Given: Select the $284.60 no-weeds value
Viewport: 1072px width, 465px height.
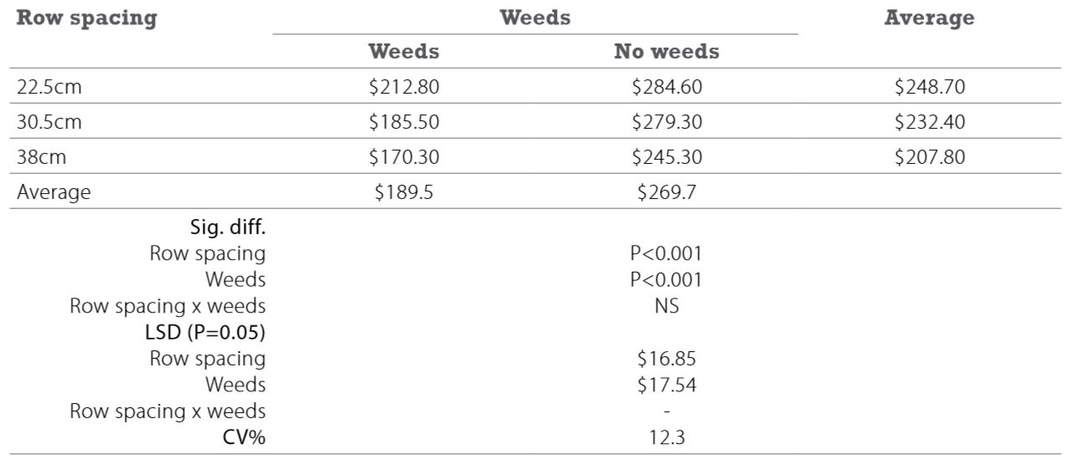Looking at the screenshot, I should coord(667,86).
